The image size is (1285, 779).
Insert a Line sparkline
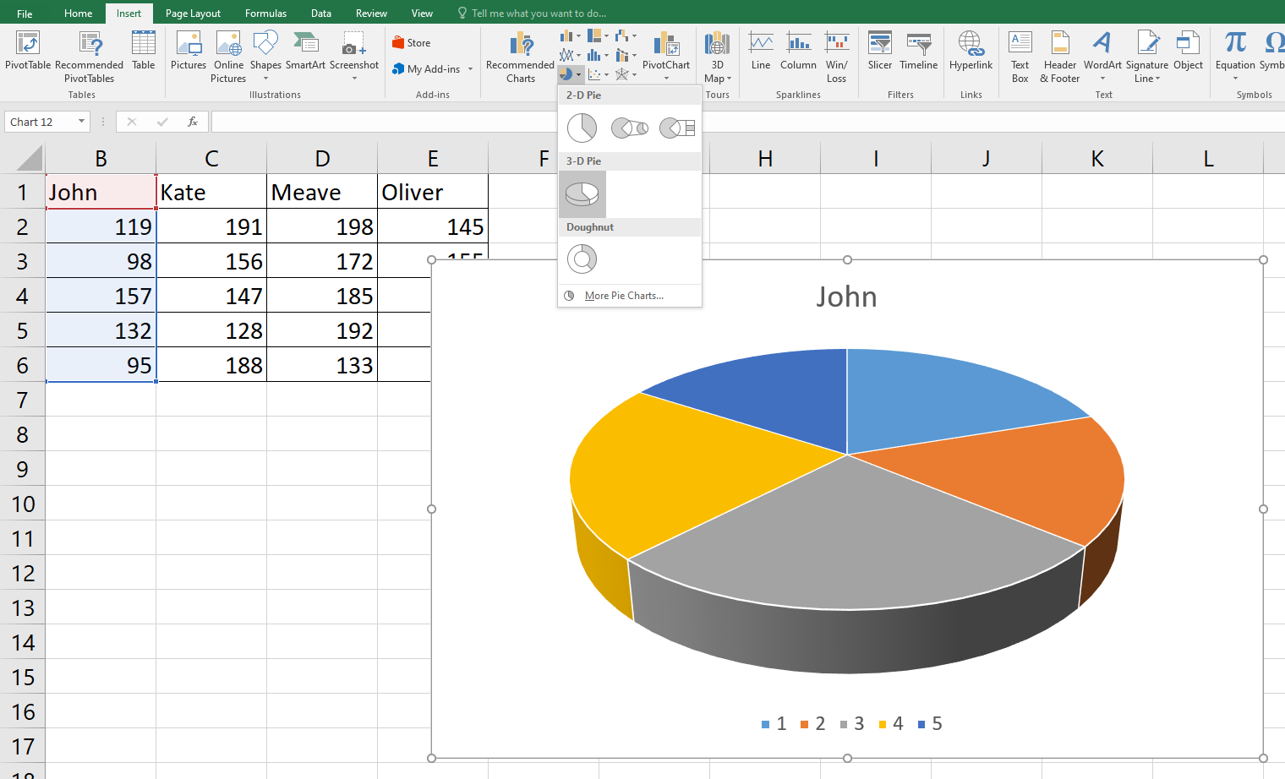[x=760, y=52]
